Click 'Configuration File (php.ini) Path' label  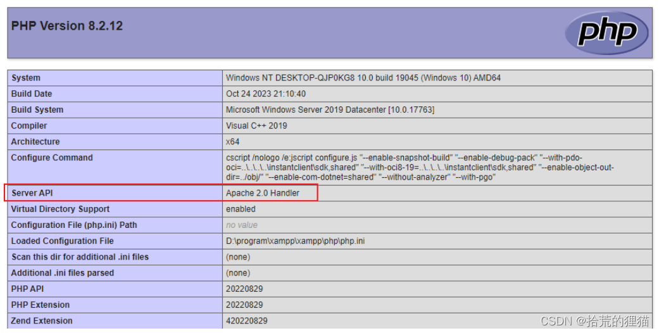[x=74, y=225]
